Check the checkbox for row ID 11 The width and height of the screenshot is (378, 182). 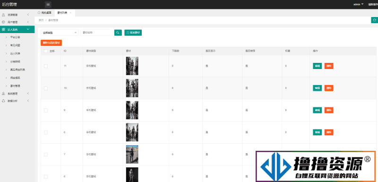[x=46, y=66]
